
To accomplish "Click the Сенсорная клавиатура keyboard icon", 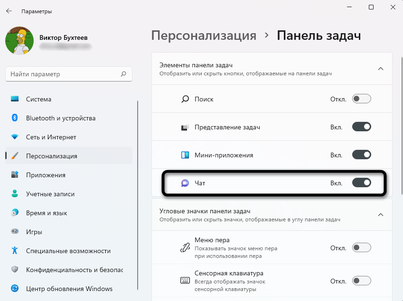I will click(x=185, y=281).
